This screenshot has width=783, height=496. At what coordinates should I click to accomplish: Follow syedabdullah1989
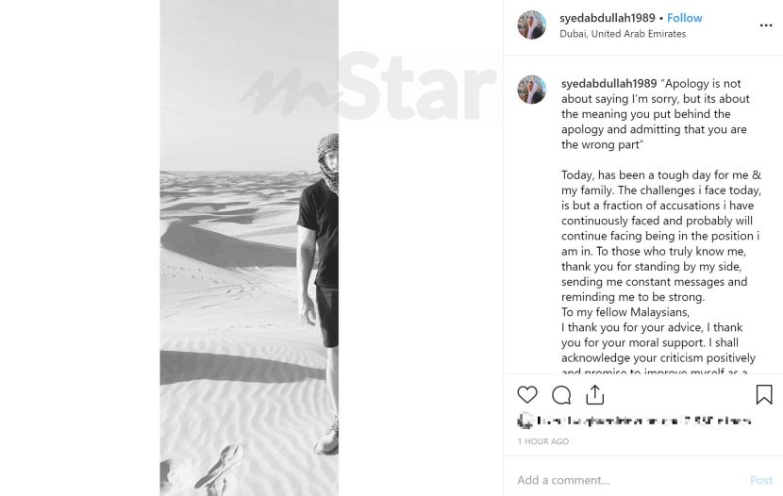[x=684, y=18]
